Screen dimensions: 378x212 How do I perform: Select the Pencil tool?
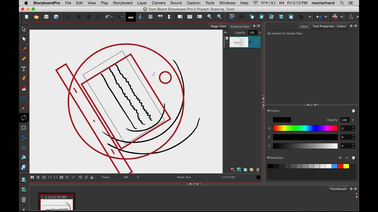[24, 59]
